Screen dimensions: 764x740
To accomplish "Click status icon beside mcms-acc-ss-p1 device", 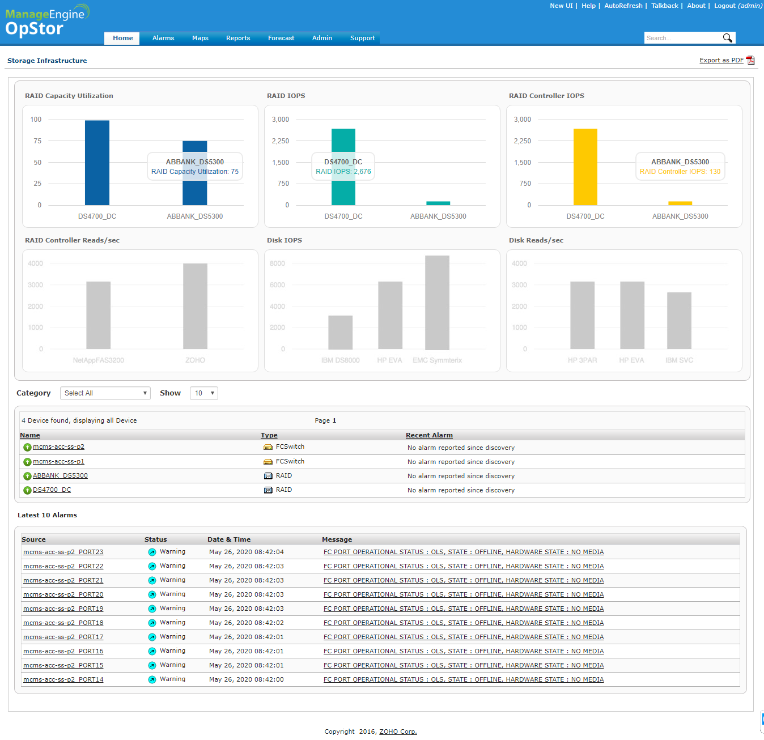I will pos(27,462).
